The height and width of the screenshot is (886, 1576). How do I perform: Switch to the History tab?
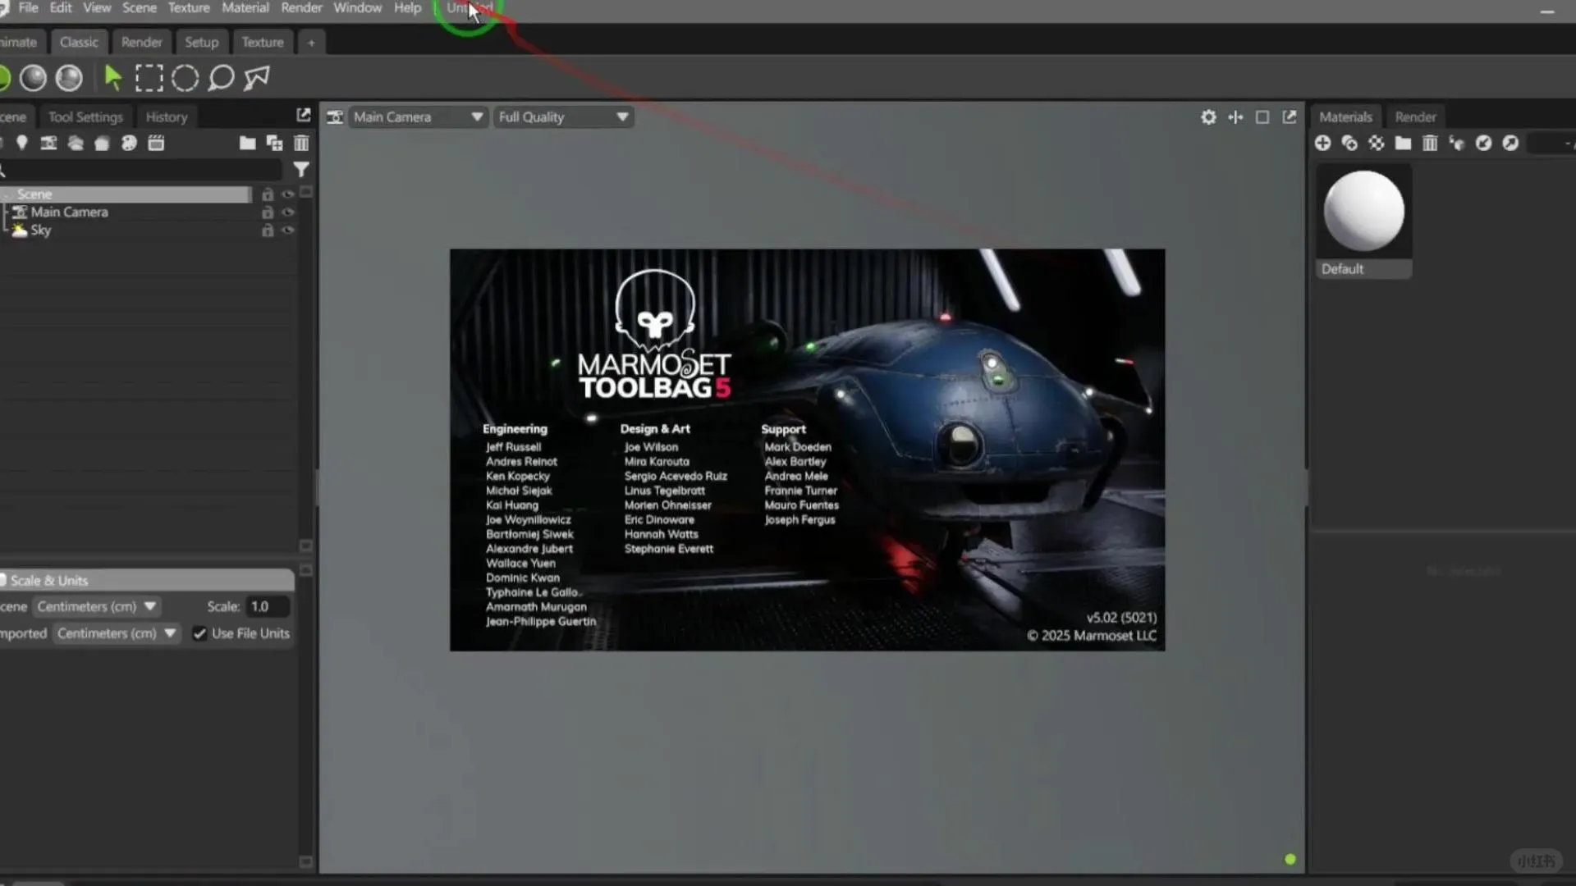click(x=167, y=116)
